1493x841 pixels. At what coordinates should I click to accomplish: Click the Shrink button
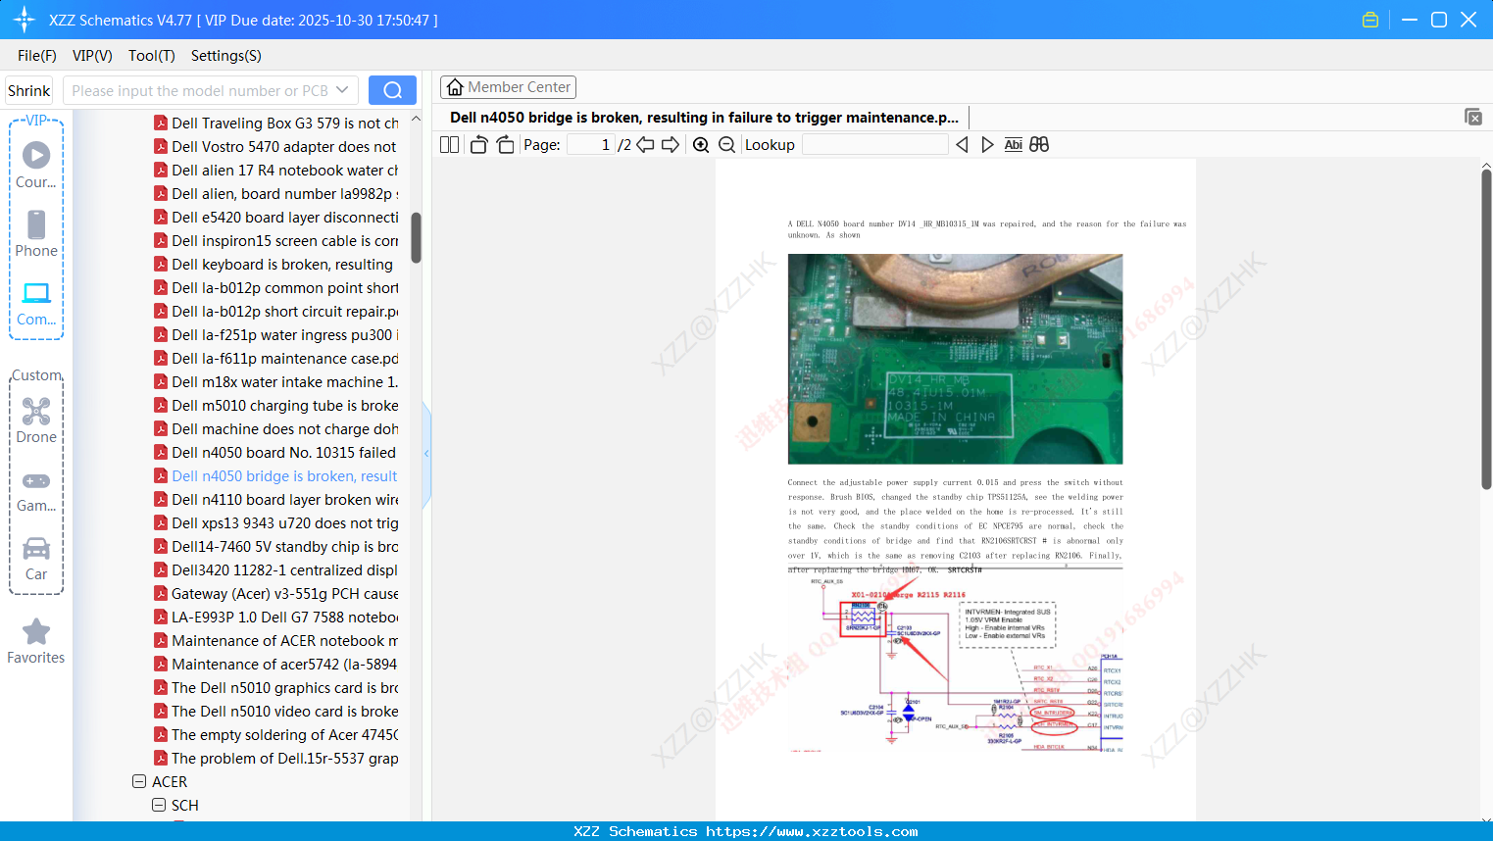point(28,90)
